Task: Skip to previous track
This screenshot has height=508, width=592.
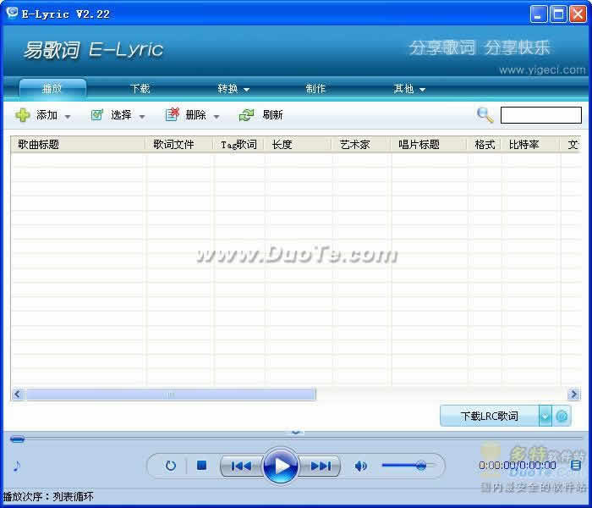Action: tap(241, 466)
